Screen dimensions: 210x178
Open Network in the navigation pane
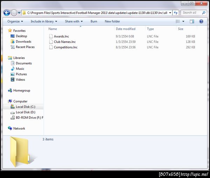point(19,128)
